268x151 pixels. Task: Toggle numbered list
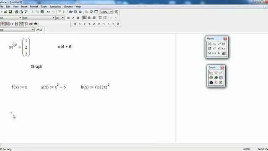105,18
